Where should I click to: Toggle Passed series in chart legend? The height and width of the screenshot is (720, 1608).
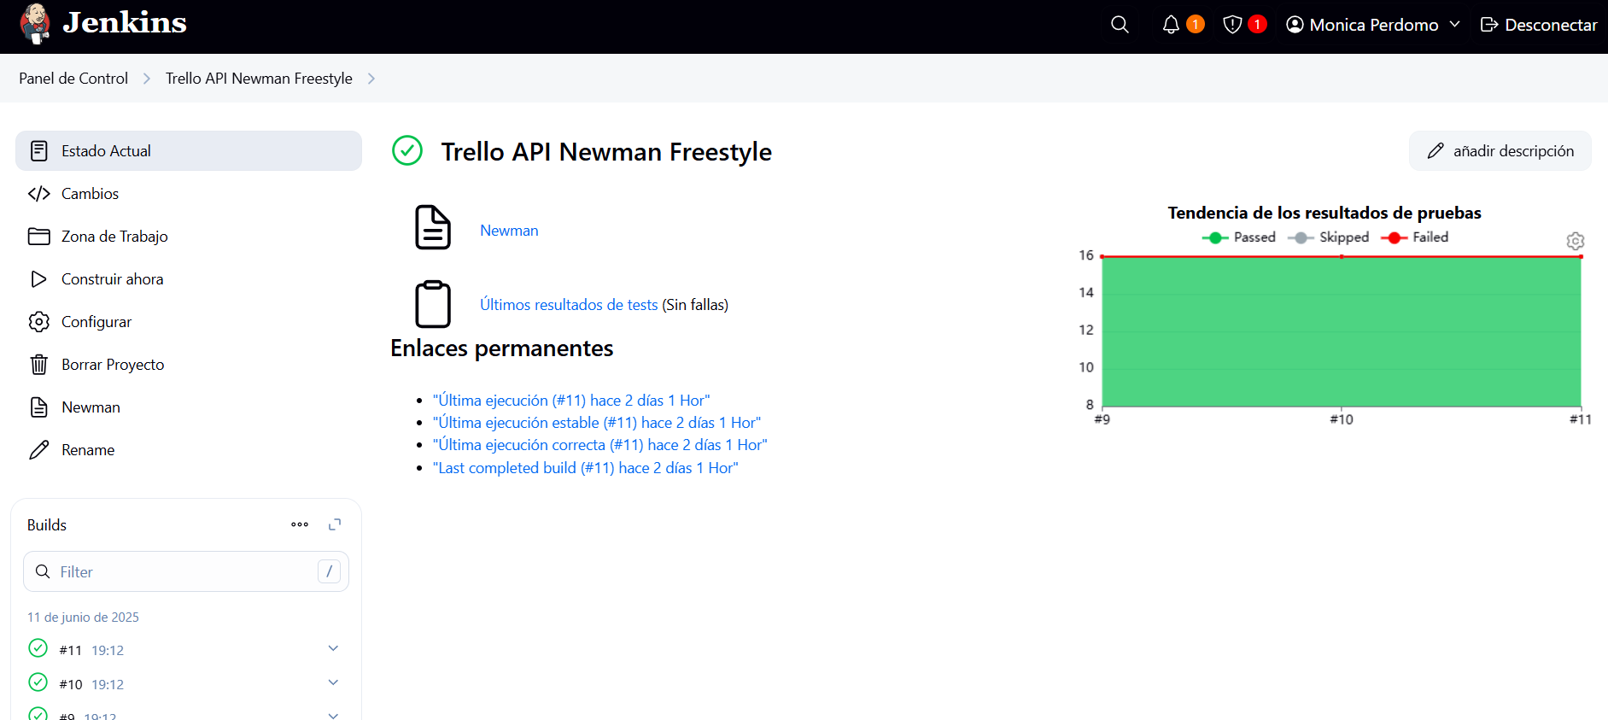click(1238, 237)
